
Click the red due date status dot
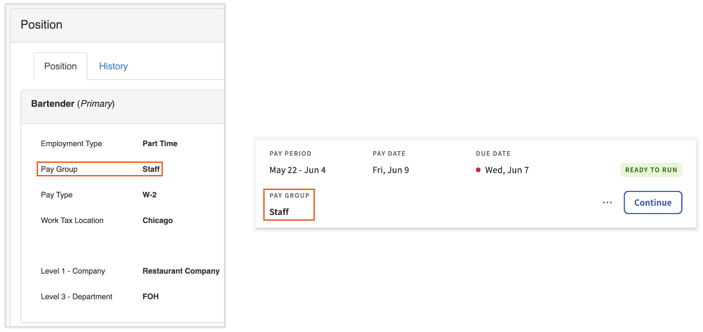coord(478,170)
